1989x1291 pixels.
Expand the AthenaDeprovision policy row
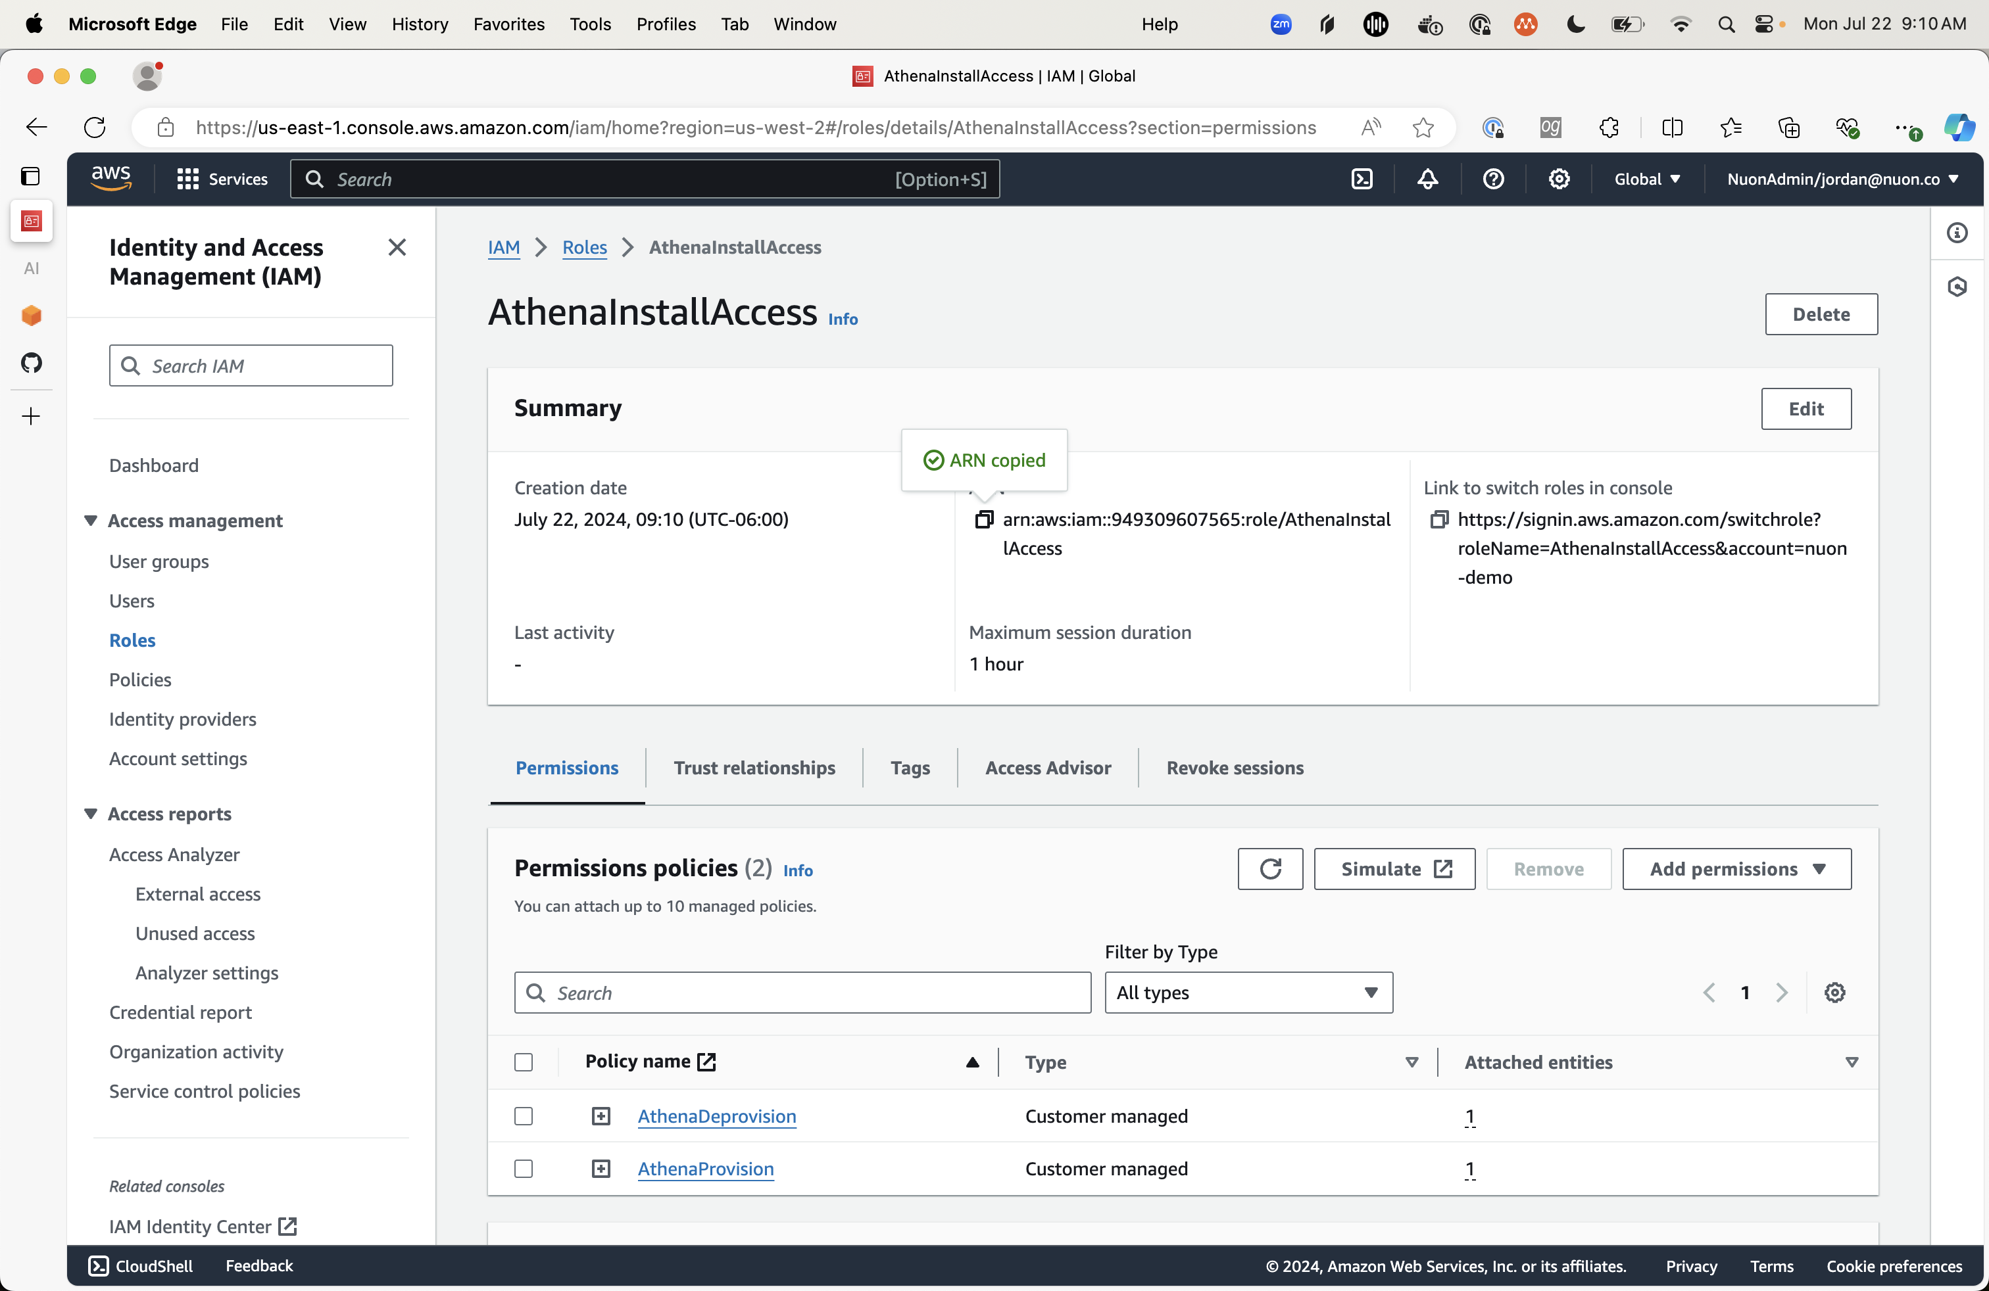point(601,1115)
